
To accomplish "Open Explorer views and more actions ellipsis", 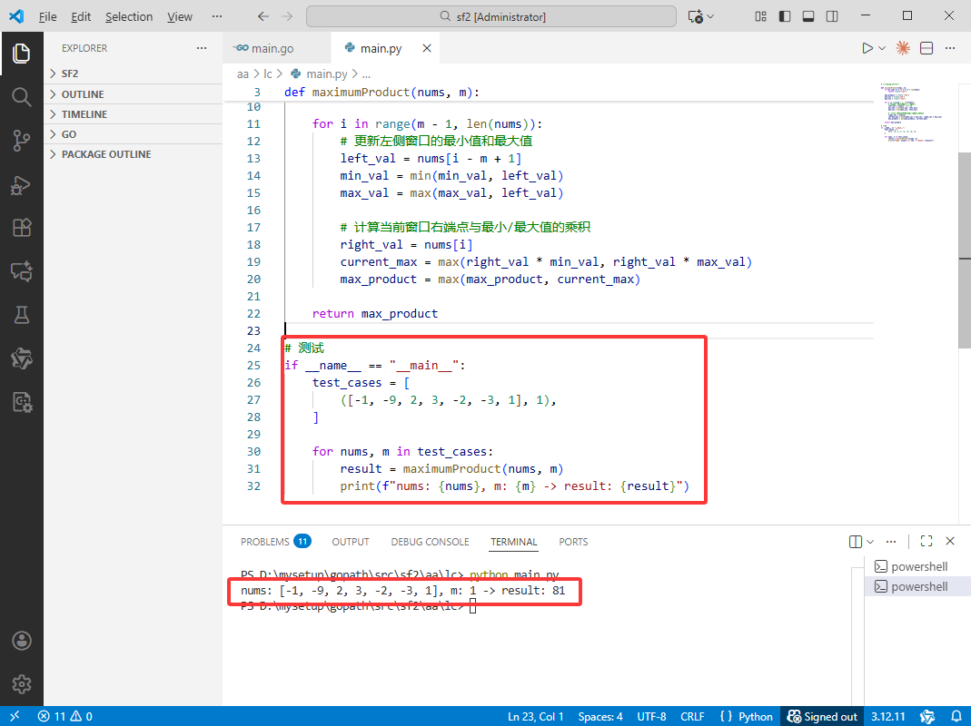I will click(x=202, y=48).
